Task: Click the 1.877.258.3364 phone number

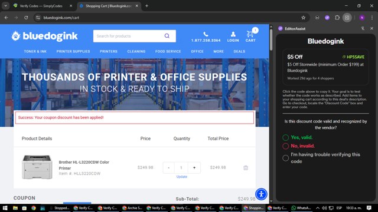Action: tap(206, 41)
